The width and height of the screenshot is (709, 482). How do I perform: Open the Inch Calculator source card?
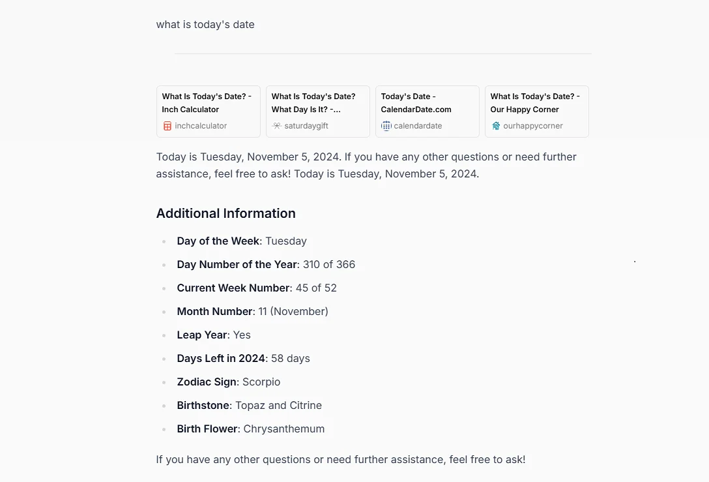(209, 112)
